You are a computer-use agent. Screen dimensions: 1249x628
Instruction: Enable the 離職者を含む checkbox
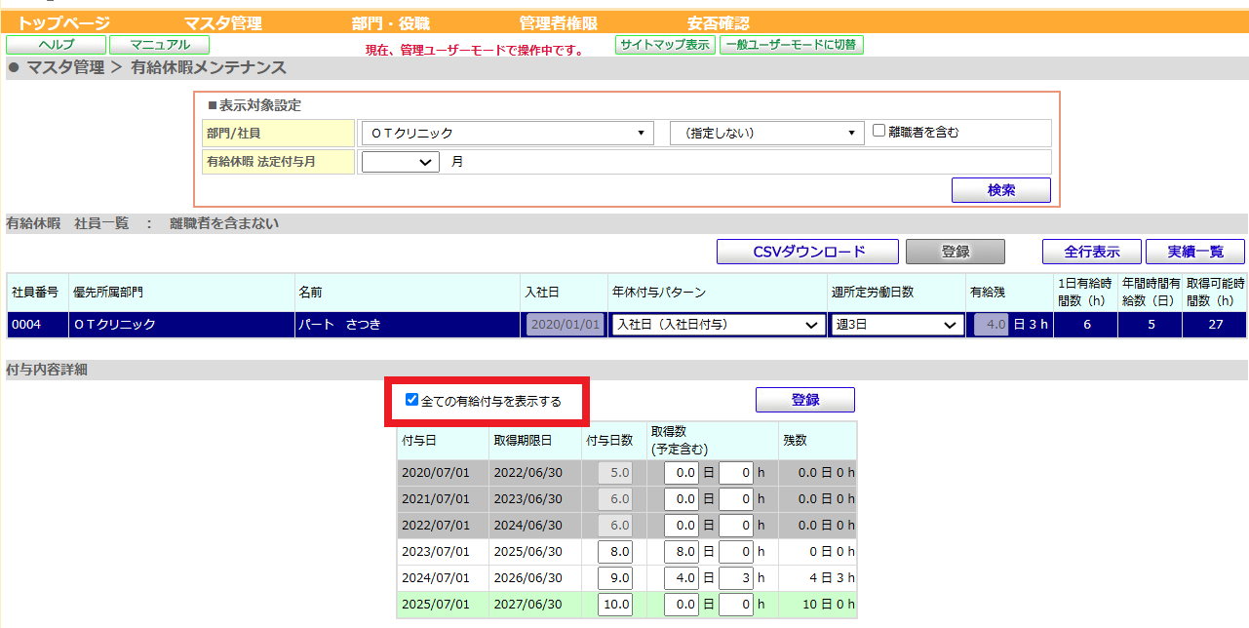tap(878, 131)
